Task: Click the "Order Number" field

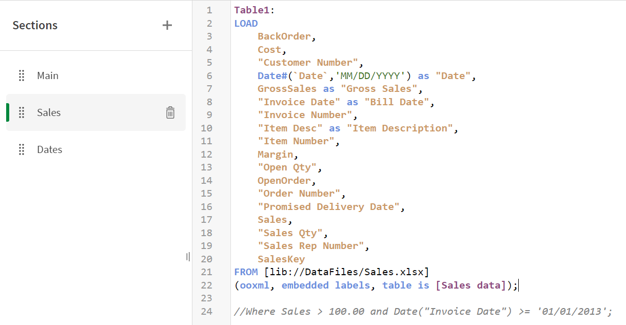Action: [299, 194]
